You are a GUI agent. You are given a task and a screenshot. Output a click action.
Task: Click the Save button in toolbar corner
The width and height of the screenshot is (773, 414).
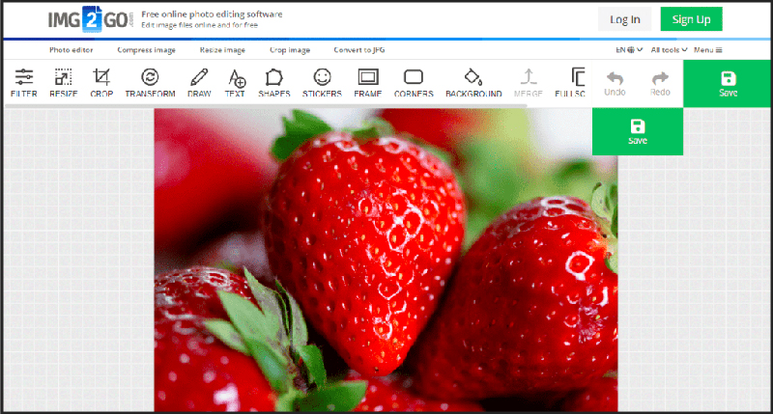click(x=728, y=84)
